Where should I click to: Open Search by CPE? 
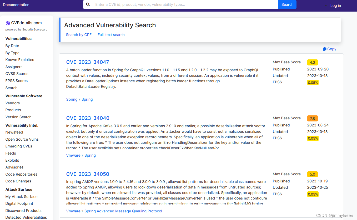[79, 35]
